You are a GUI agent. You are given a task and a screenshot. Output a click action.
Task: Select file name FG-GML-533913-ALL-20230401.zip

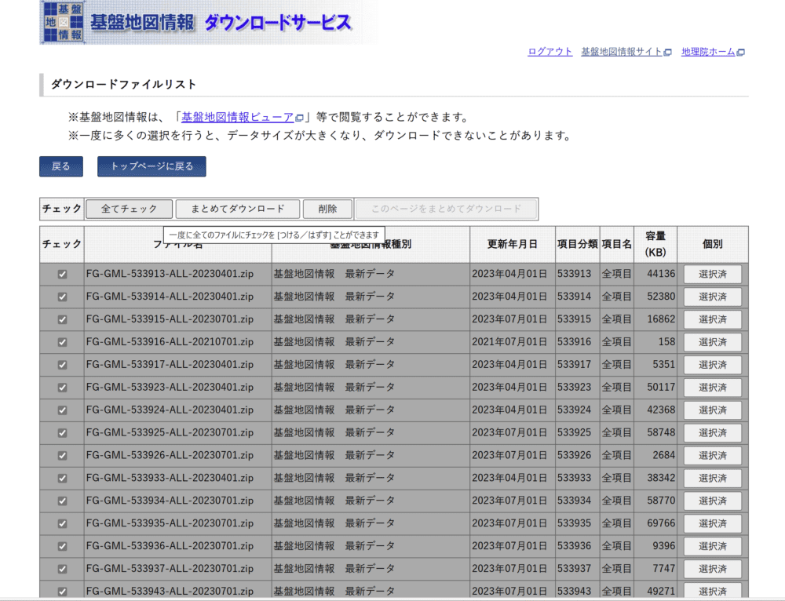[x=170, y=275]
